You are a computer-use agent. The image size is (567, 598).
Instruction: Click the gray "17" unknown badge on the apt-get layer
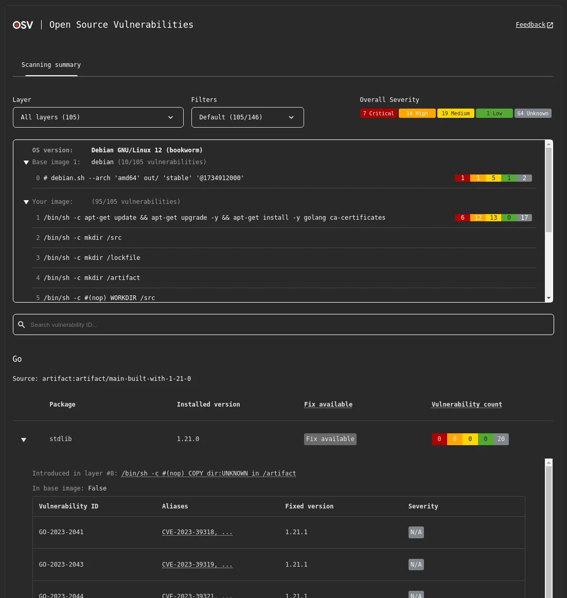coord(524,217)
